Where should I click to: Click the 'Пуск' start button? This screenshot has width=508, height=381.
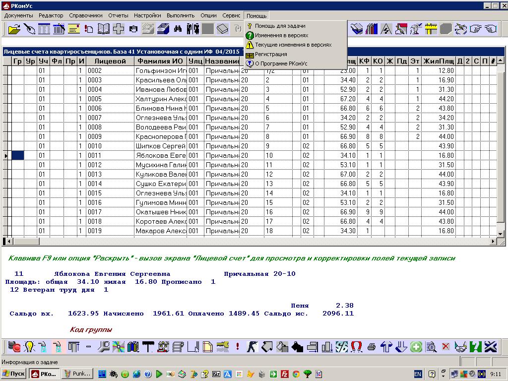(14, 374)
